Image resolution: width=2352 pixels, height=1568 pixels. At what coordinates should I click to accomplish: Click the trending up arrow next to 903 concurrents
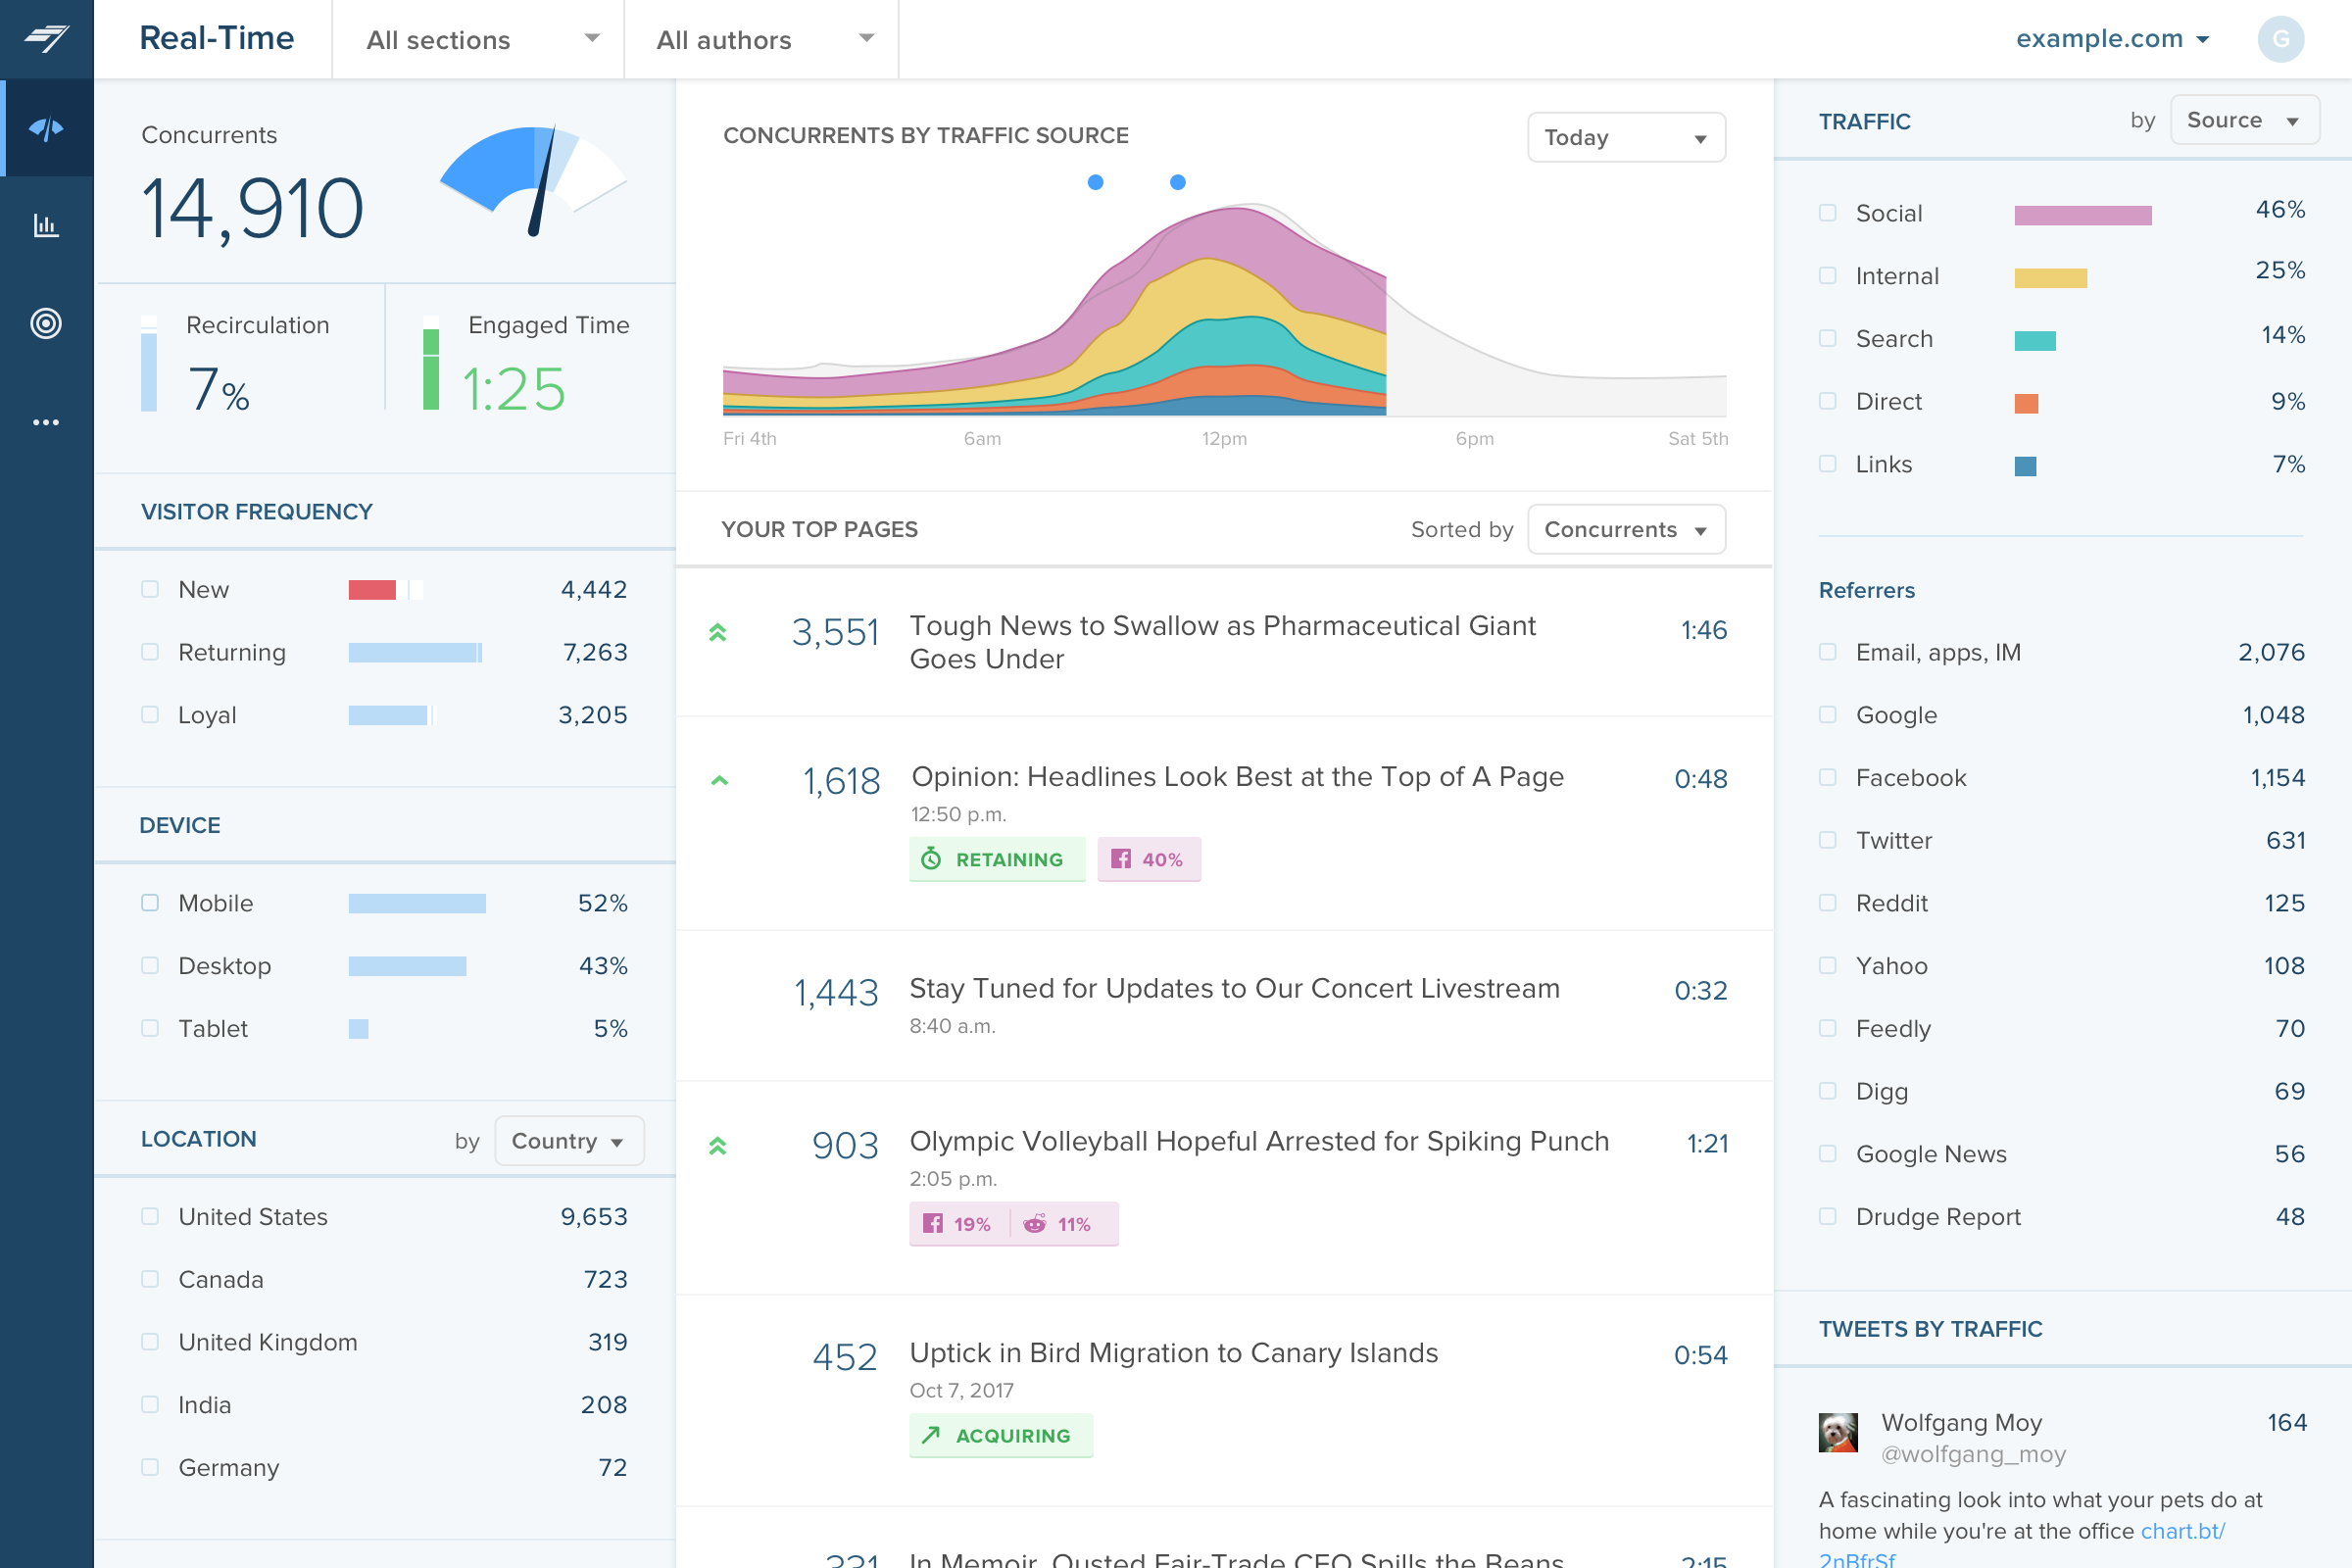[x=719, y=1141]
